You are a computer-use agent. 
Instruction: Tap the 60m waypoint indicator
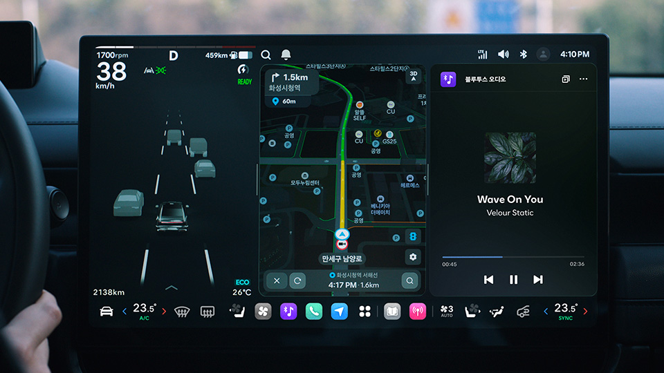pos(288,101)
